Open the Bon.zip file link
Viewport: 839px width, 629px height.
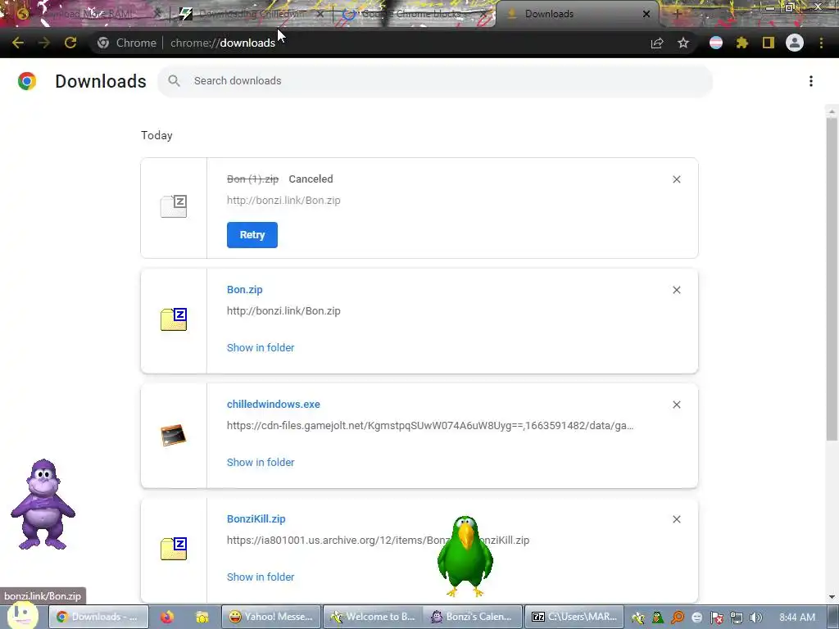244,289
